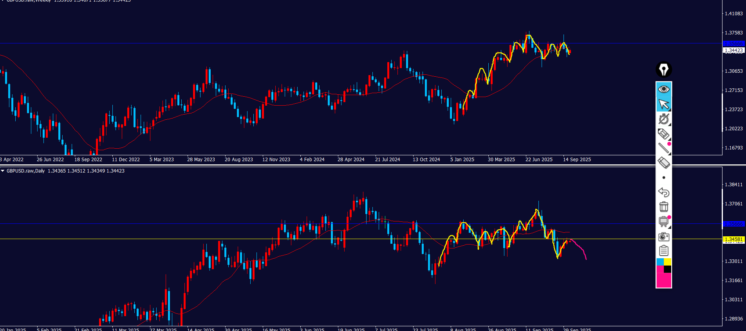Select the straight line drawing tool
This screenshot has height=331, width=746.
point(664,148)
